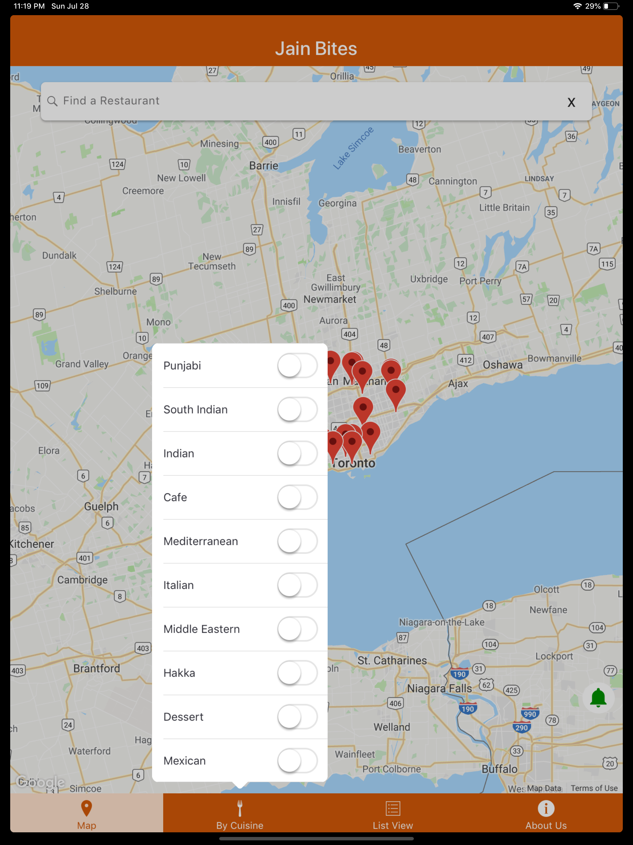633x845 pixels.
Task: Click the 'Hakka' cuisine label
Action: (179, 673)
